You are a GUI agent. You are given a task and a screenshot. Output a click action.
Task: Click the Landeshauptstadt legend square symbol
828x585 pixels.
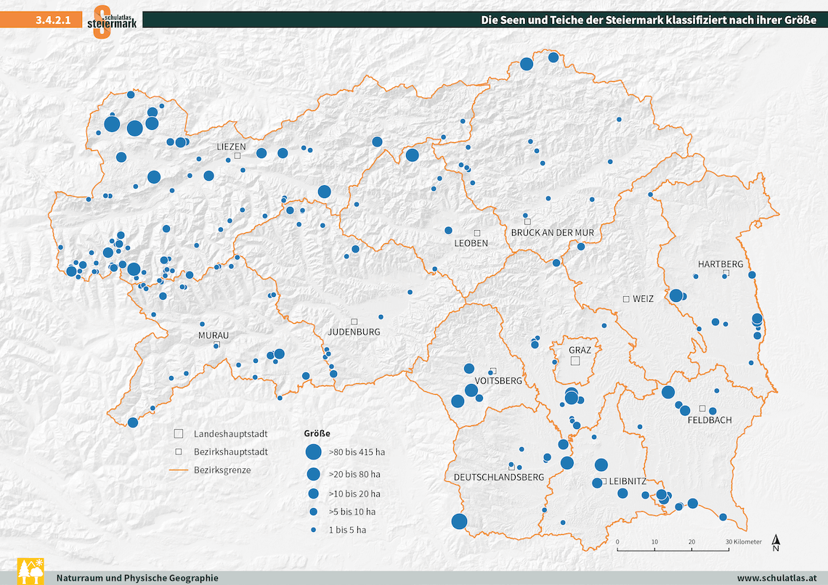coord(178,433)
